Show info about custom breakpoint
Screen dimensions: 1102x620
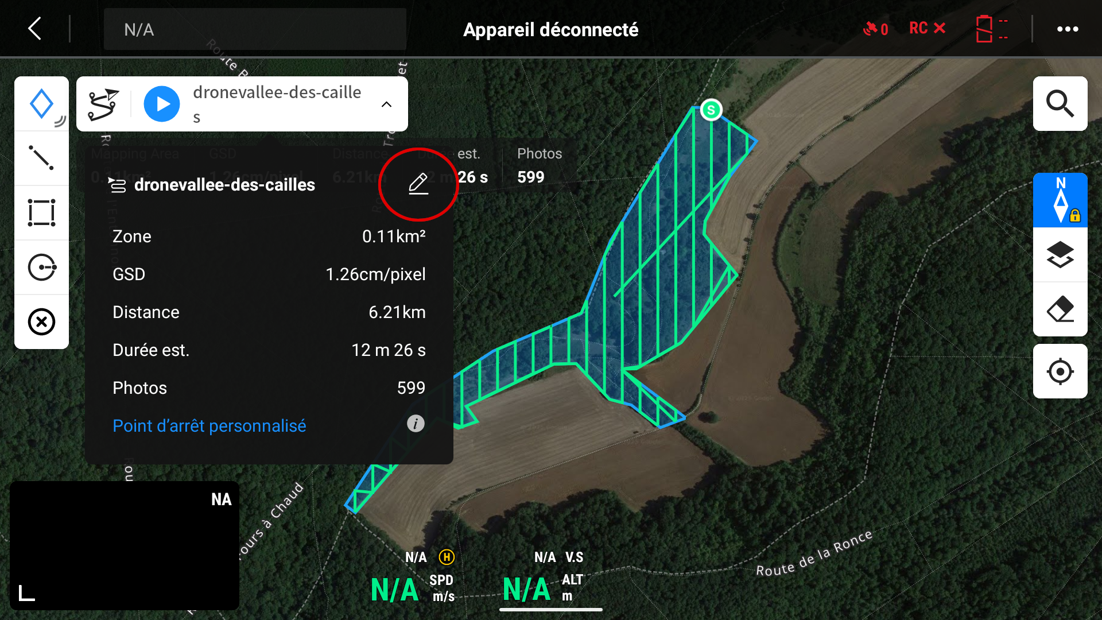[x=416, y=424]
